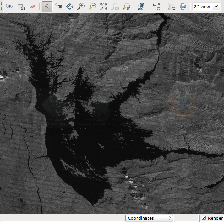
Task: Print the map display
Action: tap(183, 7)
